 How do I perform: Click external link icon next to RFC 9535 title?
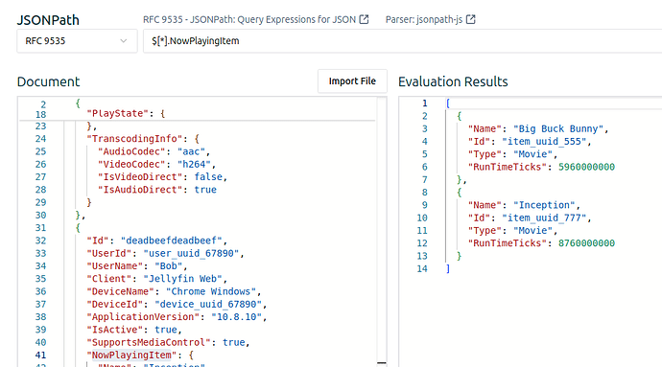click(364, 19)
